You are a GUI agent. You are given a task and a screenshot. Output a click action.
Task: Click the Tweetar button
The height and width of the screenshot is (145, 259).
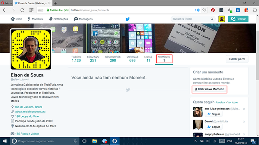coord(238,19)
